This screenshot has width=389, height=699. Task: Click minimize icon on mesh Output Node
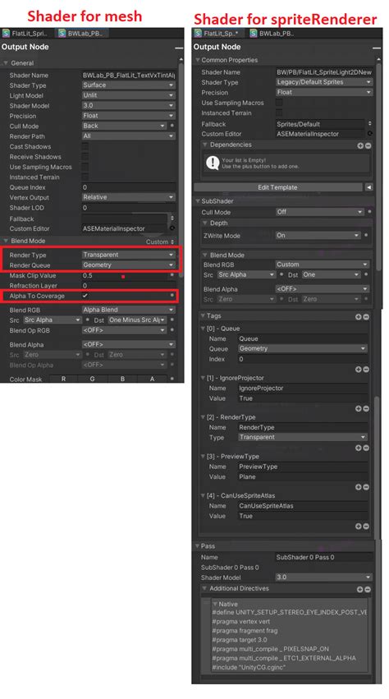pos(179,48)
